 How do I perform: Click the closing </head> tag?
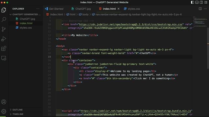[61, 39]
